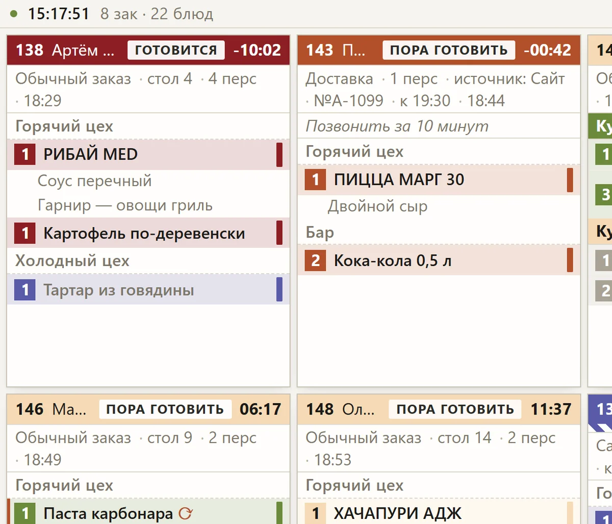Click the 06:17 timer on order 146
Viewport: 612px width, 524px height.
260,409
